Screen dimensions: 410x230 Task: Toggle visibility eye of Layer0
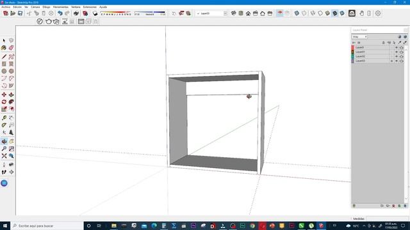click(x=397, y=47)
